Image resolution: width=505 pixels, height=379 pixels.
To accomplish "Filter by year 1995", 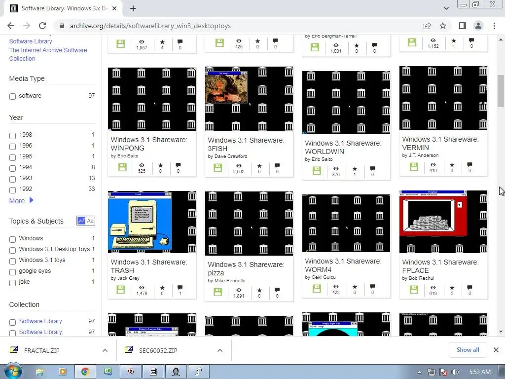I will (x=12, y=157).
